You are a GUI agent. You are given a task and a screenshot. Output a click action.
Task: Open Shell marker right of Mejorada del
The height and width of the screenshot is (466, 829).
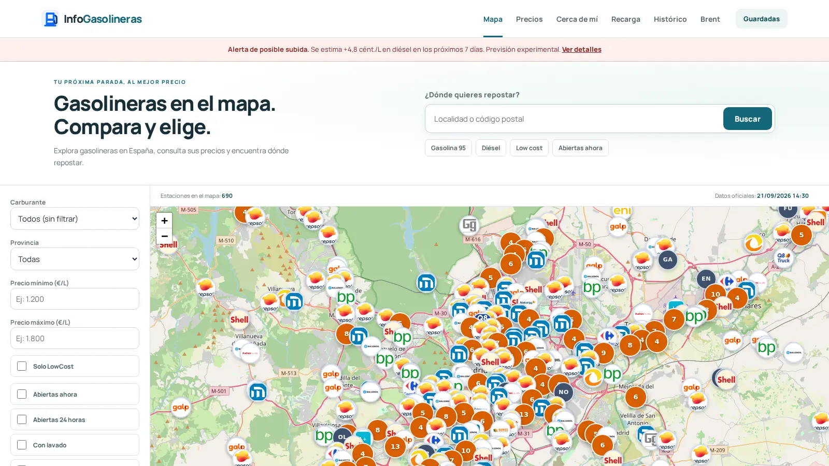[726, 380]
